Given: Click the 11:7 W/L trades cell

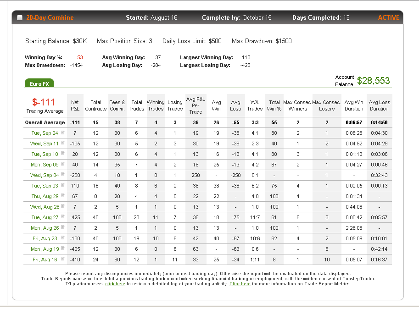Looking at the screenshot, I should point(255,217).
